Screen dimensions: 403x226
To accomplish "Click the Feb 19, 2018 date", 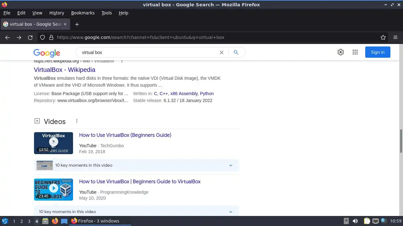I will click(x=92, y=152).
